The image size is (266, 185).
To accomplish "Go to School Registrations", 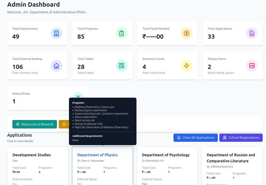I will tap(241, 138).
